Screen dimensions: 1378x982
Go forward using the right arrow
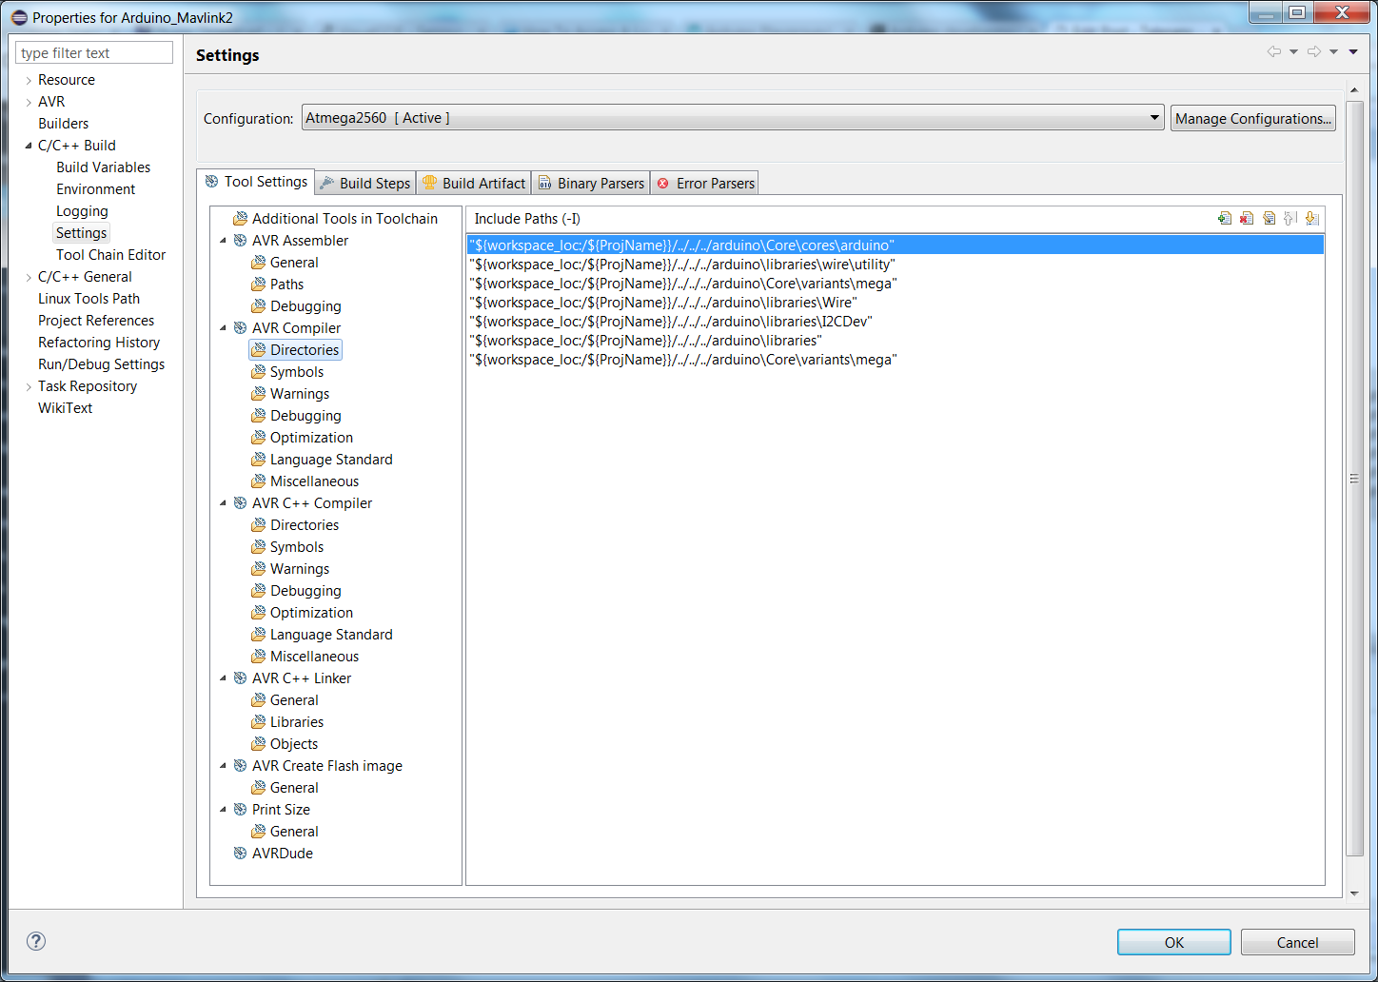pyautogui.click(x=1314, y=51)
